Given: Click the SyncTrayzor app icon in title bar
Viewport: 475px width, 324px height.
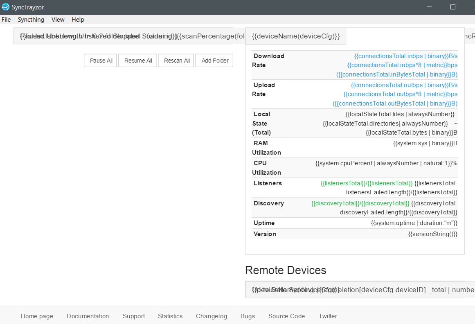Looking at the screenshot, I should 5,7.
